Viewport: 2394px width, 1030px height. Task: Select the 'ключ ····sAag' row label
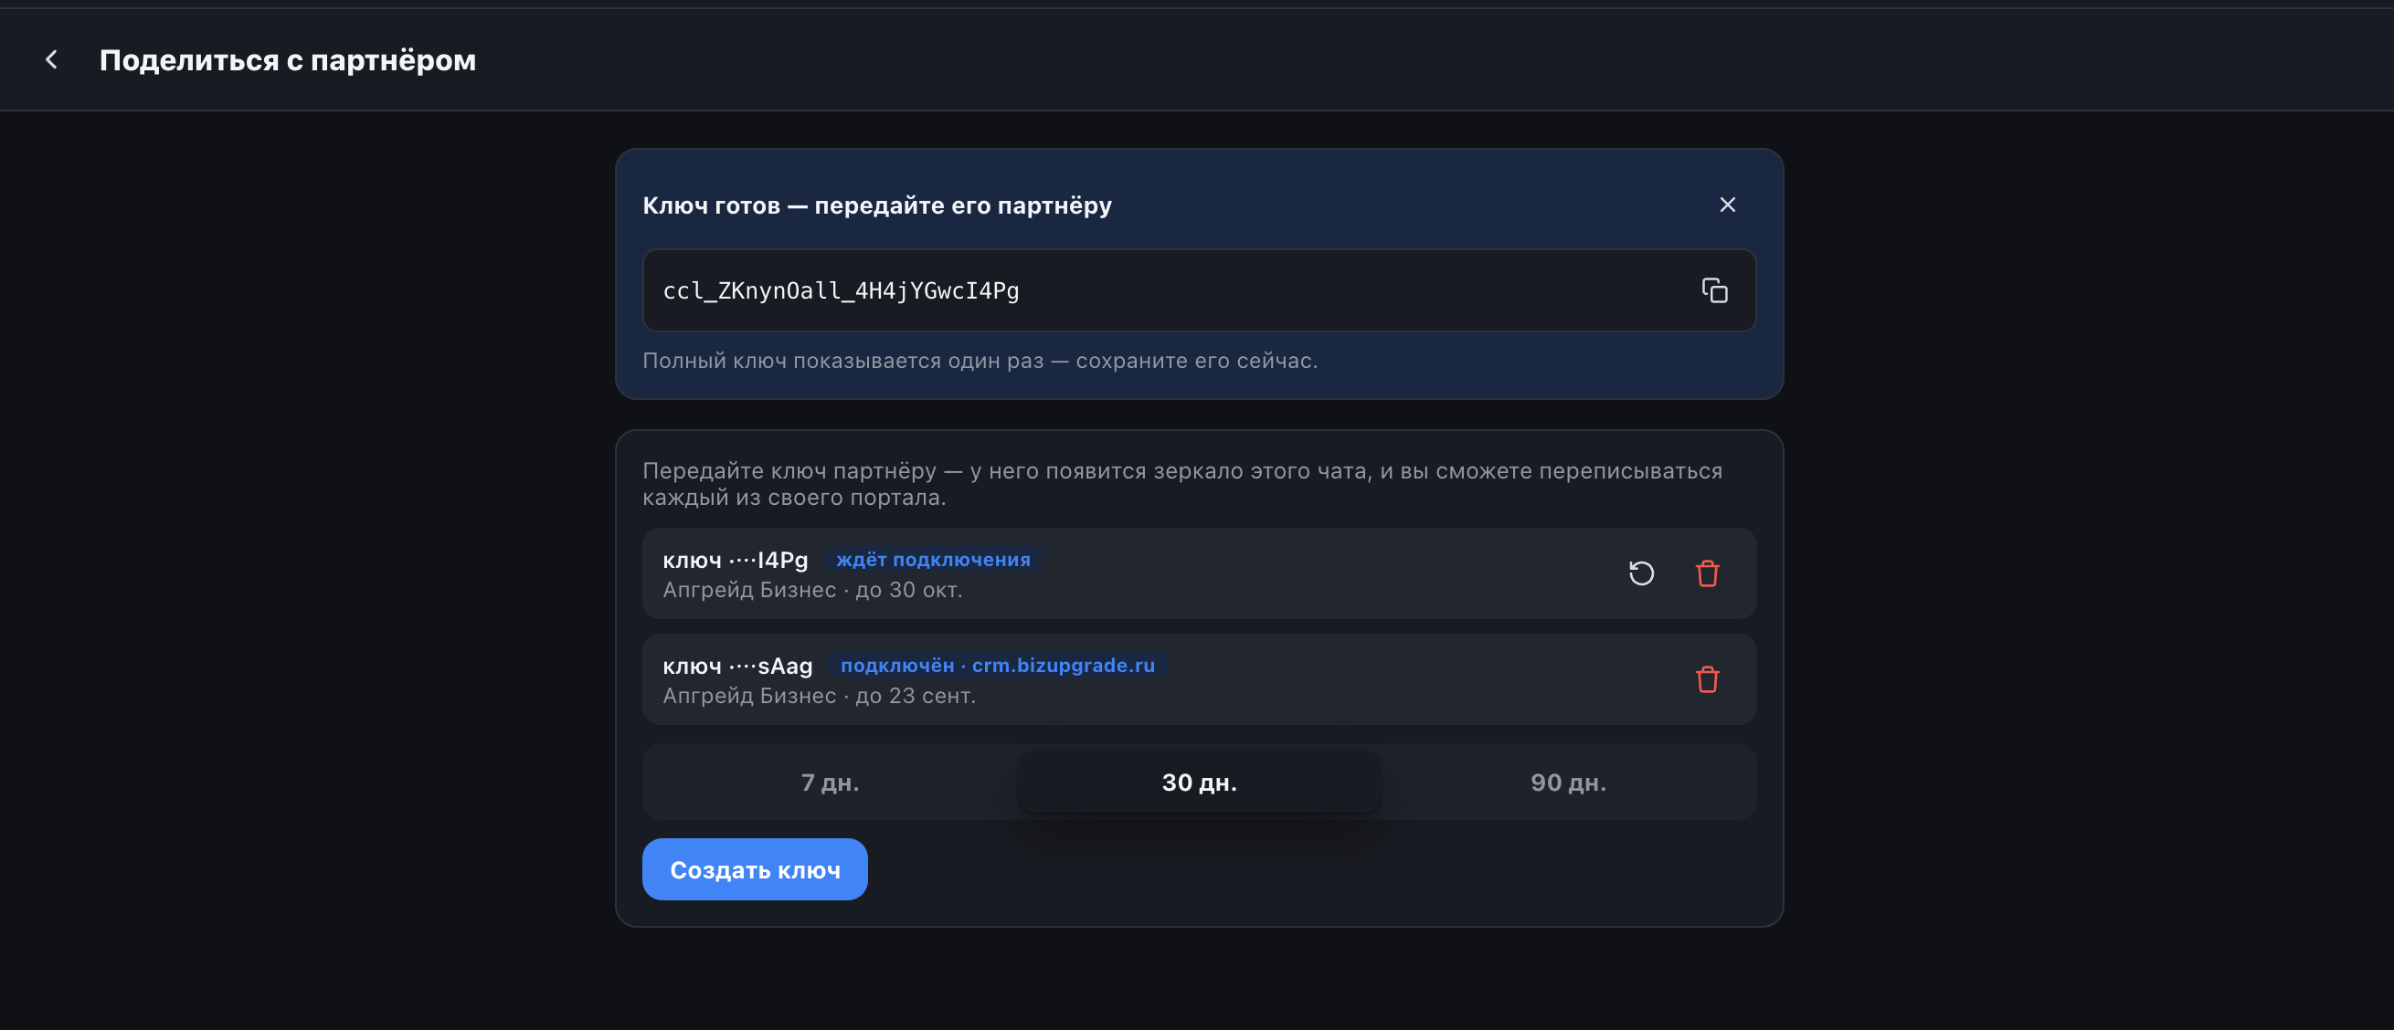[737, 666]
